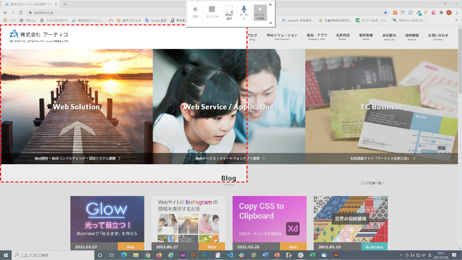Open PowerPoint from the taskbar
Screen dimensions: 462x260
coord(277,255)
